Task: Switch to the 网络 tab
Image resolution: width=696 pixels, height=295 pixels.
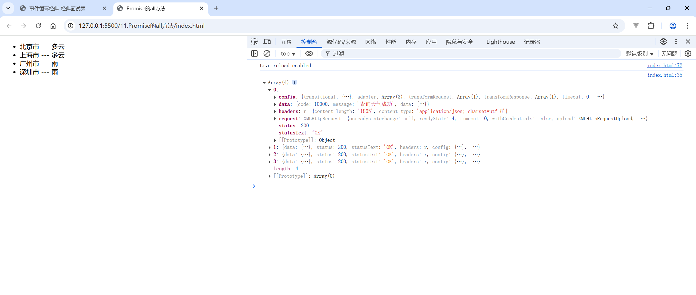Action: [x=370, y=42]
